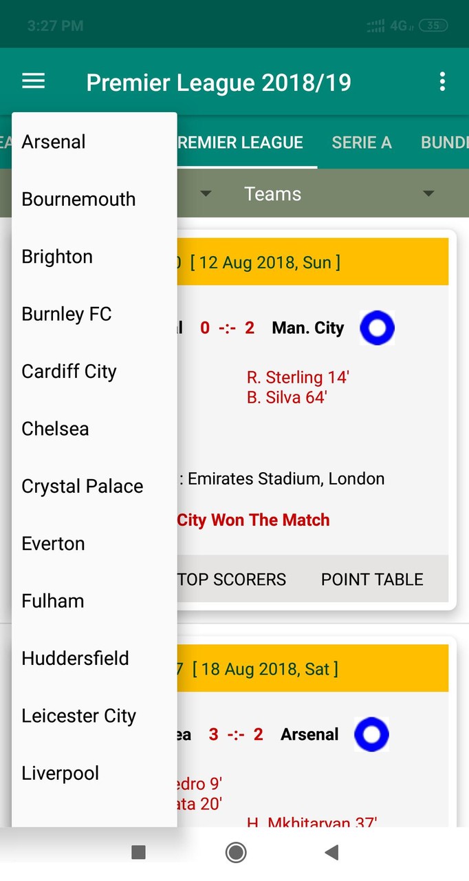Tap the yellow match date banner

click(x=309, y=262)
